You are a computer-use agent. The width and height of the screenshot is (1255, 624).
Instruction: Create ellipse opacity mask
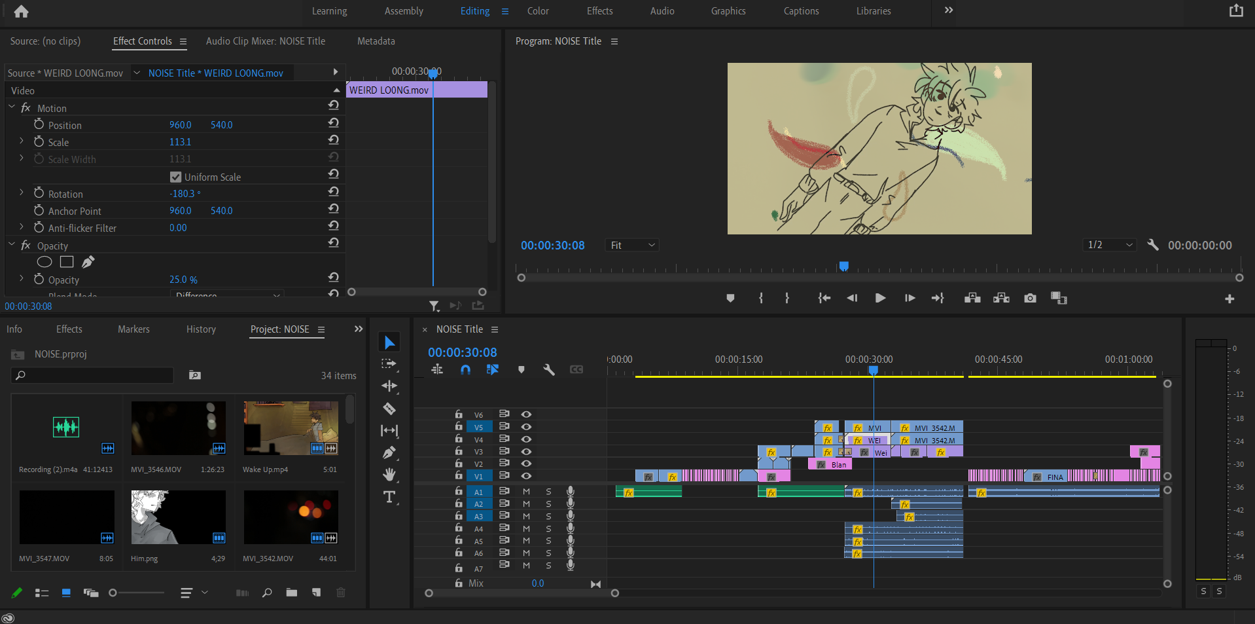tap(44, 262)
